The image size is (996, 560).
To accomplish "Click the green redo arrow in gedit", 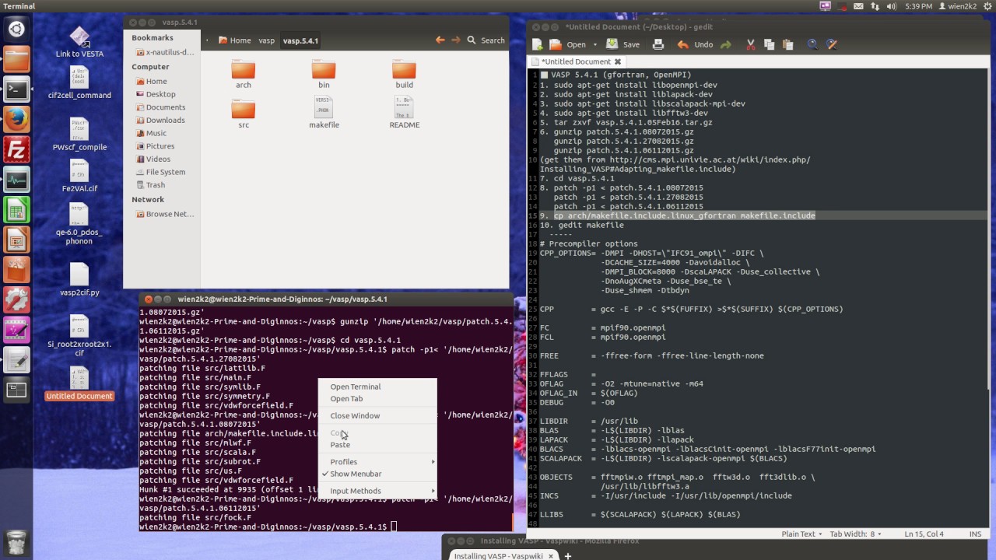I will click(726, 44).
